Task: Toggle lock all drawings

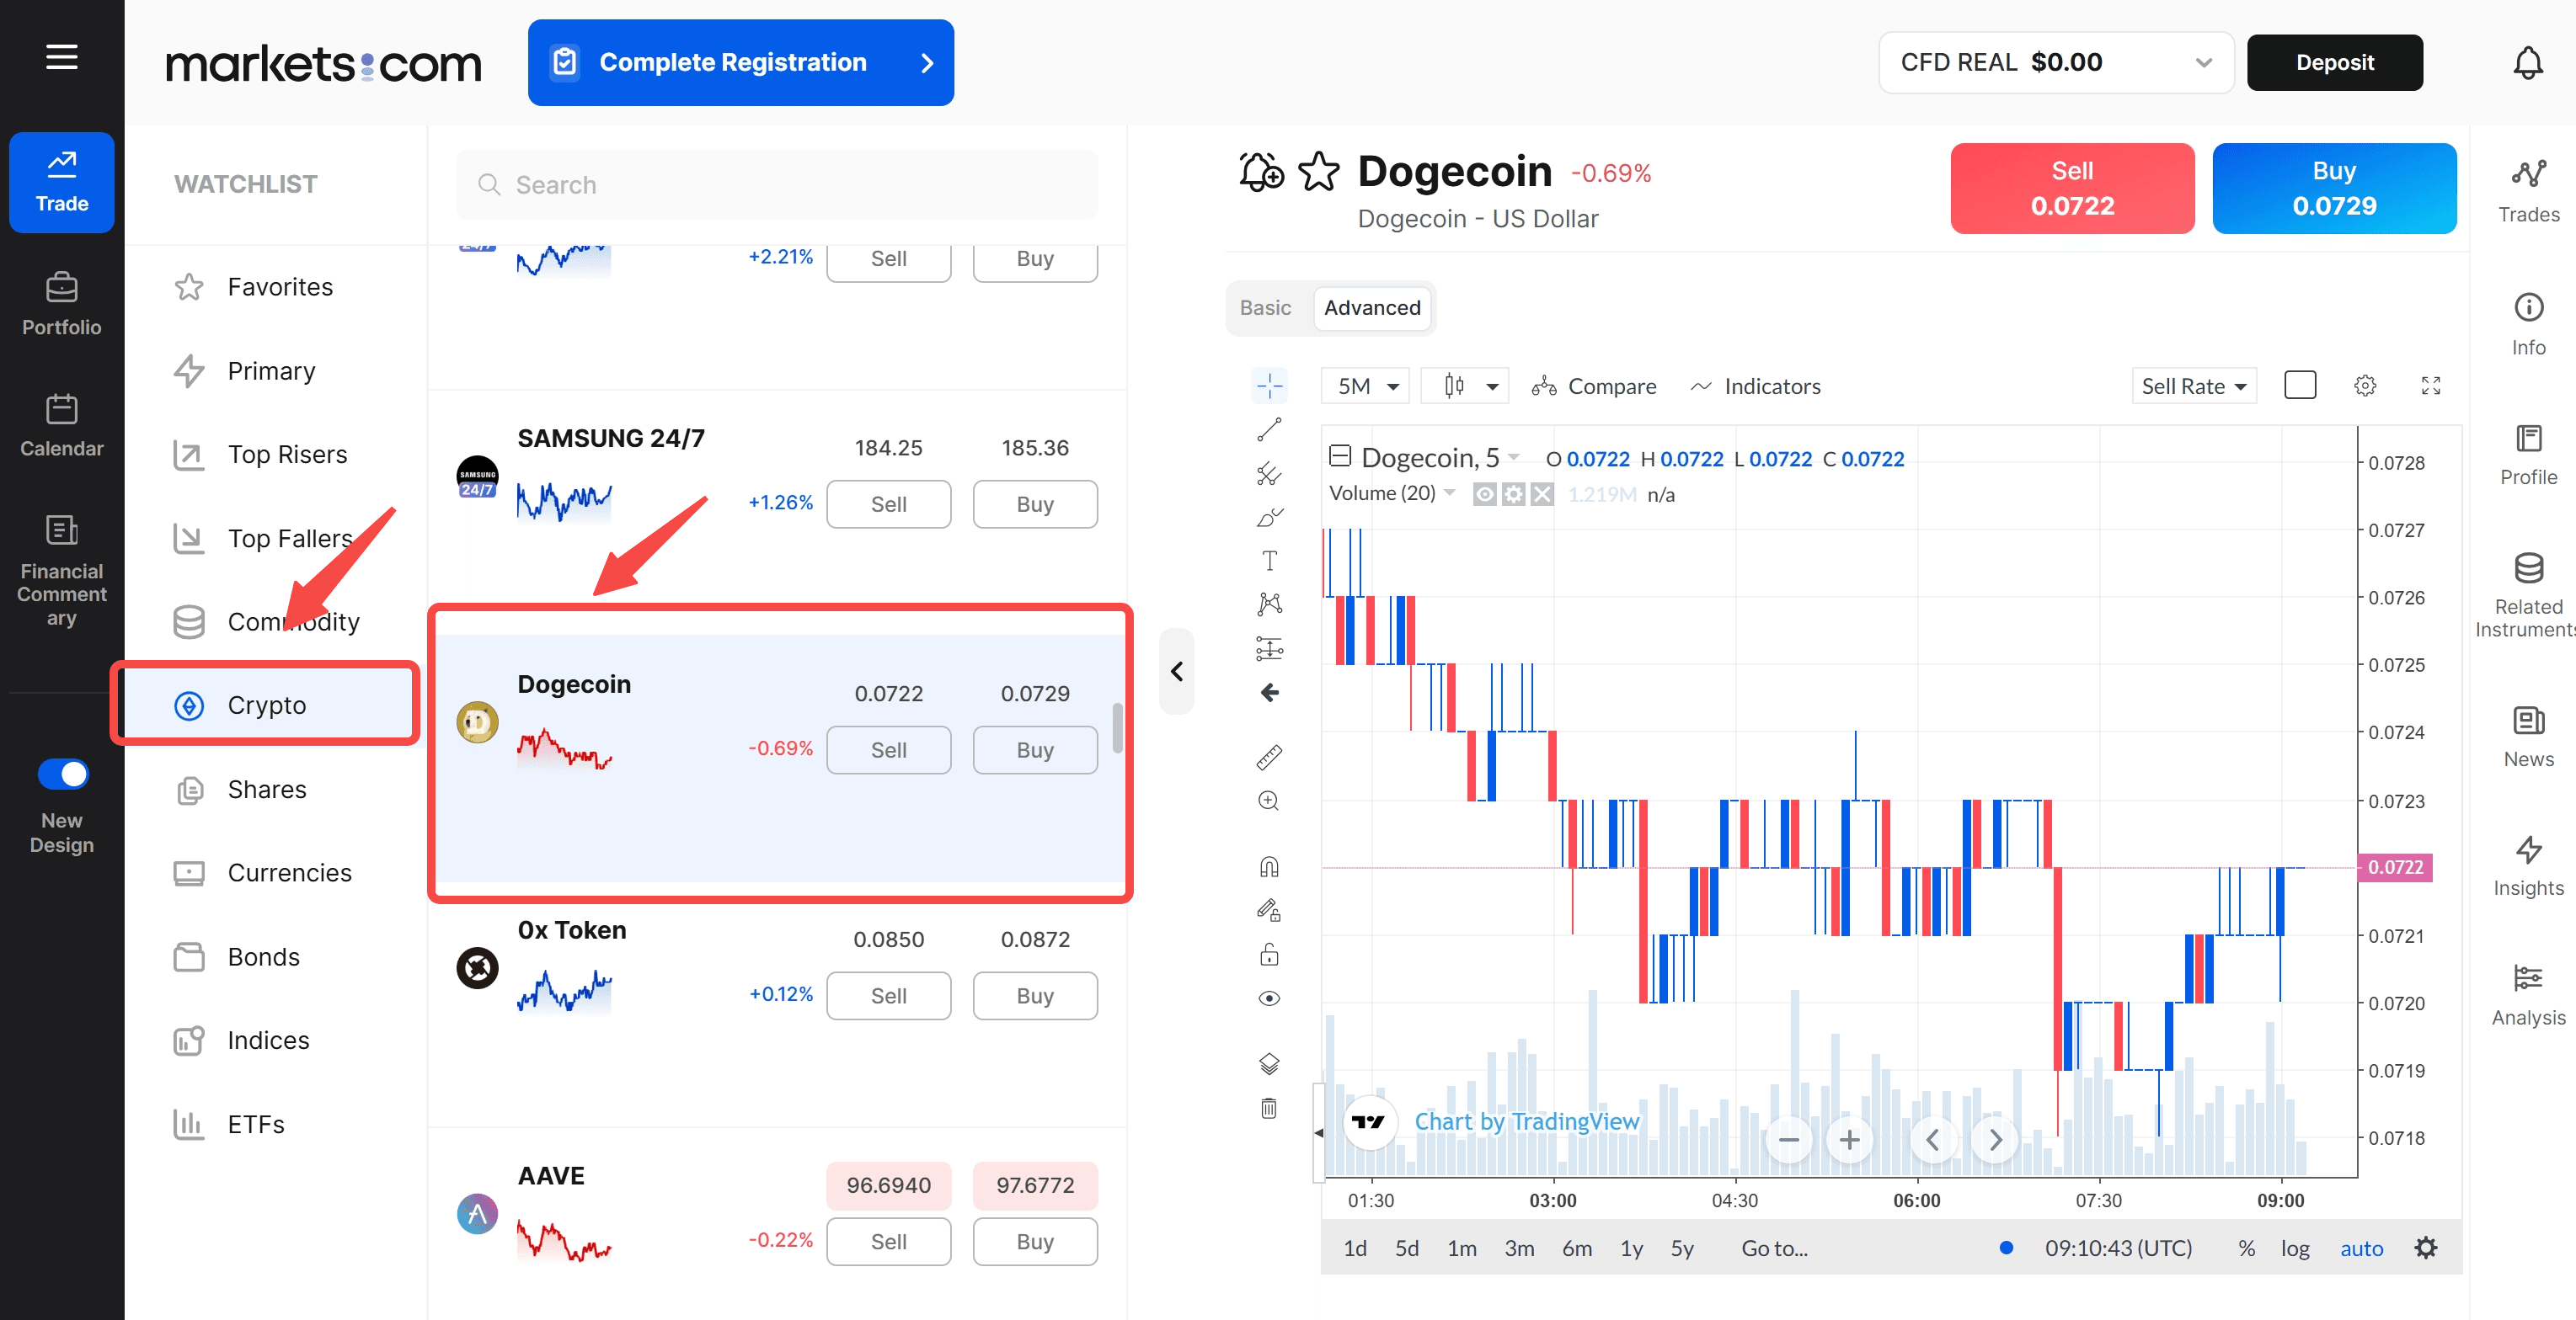Action: [1269, 955]
